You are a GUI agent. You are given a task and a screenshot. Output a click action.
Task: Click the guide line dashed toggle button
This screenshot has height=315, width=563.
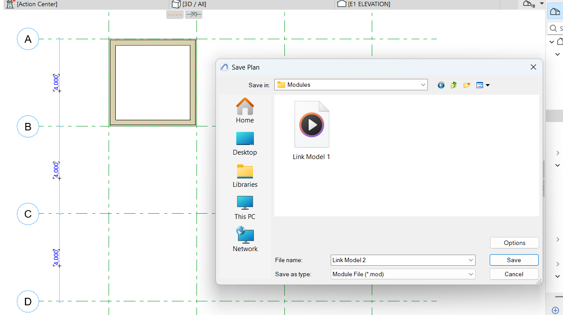click(175, 15)
